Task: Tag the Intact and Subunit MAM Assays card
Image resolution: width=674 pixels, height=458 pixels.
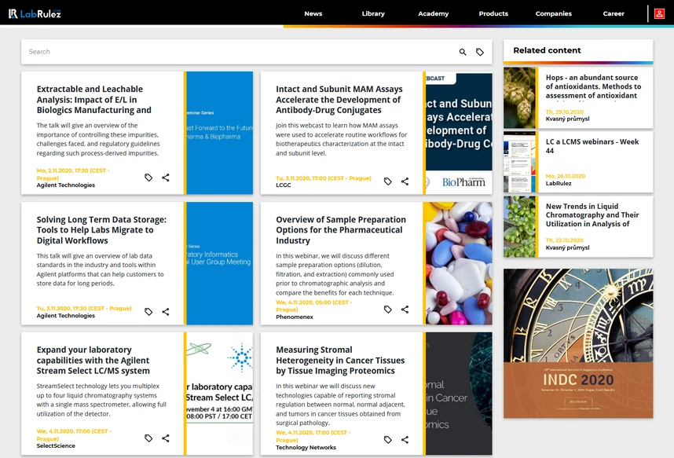Action: click(388, 181)
